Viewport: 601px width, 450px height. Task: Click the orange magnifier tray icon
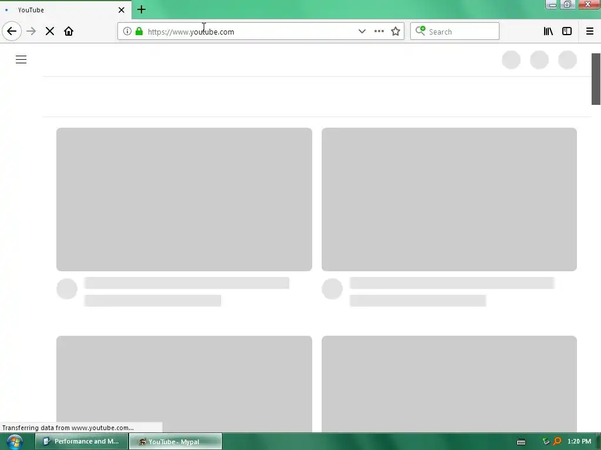tap(558, 442)
